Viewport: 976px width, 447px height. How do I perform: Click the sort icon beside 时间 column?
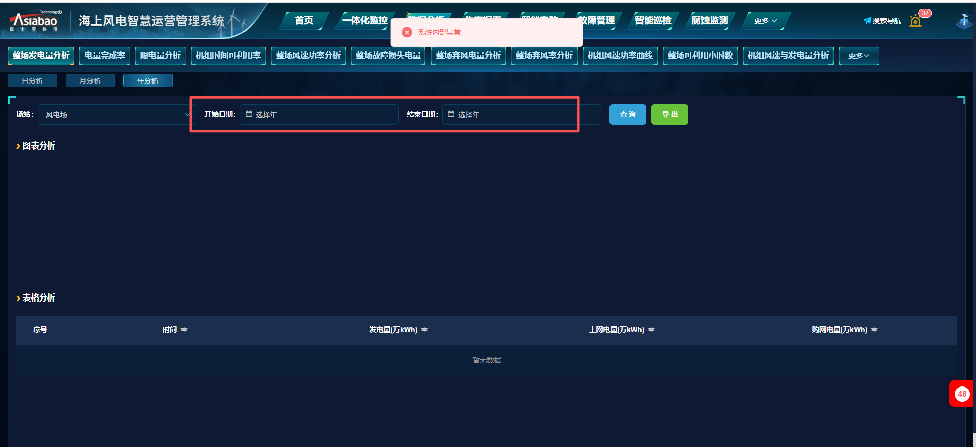[184, 330]
